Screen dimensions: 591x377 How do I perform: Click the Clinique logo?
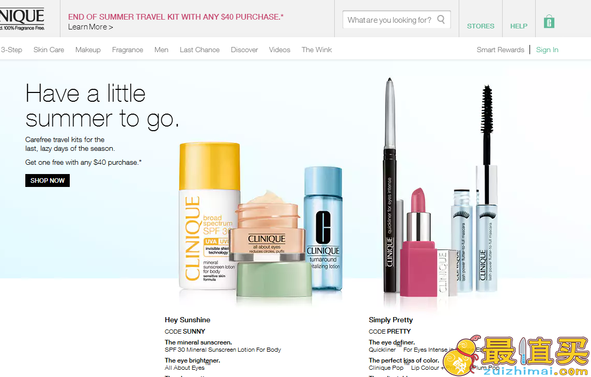tap(22, 19)
